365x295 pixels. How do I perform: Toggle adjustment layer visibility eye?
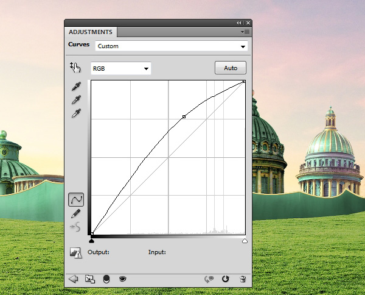point(123,279)
